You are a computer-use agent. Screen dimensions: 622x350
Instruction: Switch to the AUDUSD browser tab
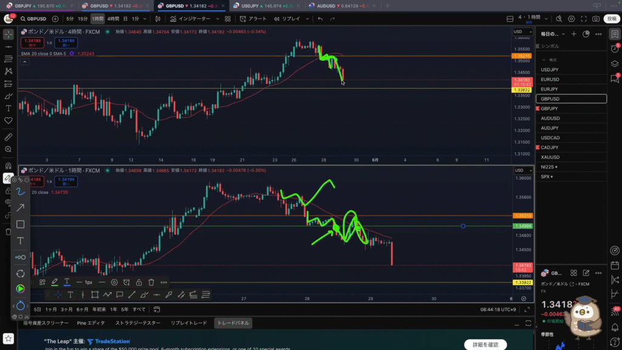point(342,6)
